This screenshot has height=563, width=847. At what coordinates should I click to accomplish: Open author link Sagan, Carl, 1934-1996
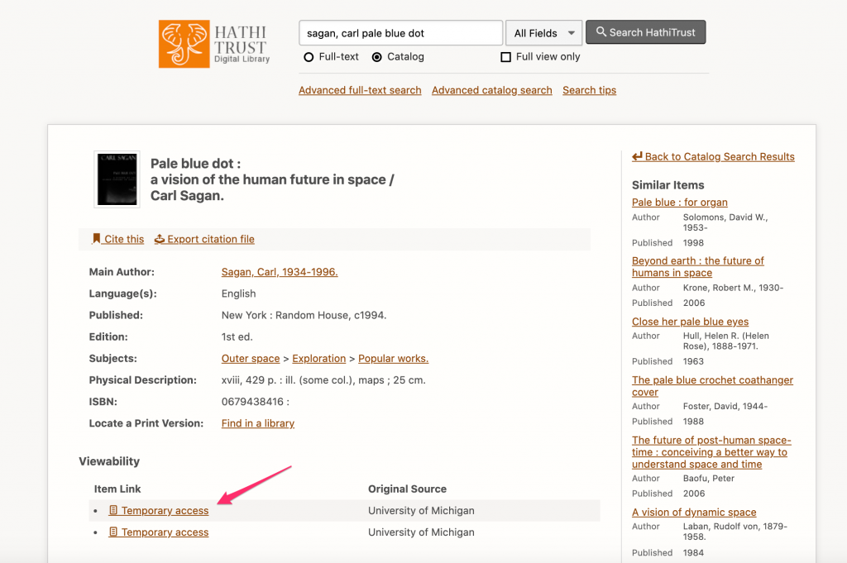(x=280, y=272)
